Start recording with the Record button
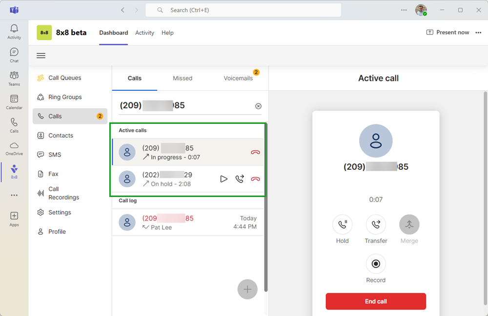Screen dimensions: 488x316 (x=376, y=264)
